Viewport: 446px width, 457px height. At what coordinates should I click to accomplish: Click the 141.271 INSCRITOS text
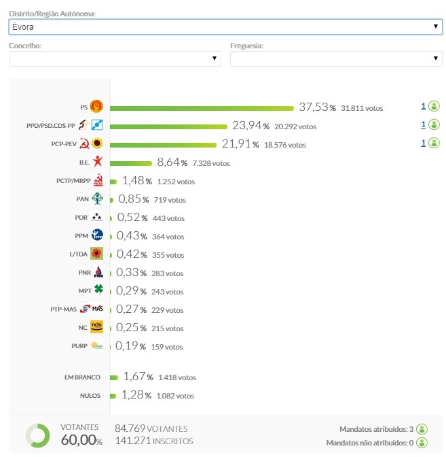pos(154,441)
